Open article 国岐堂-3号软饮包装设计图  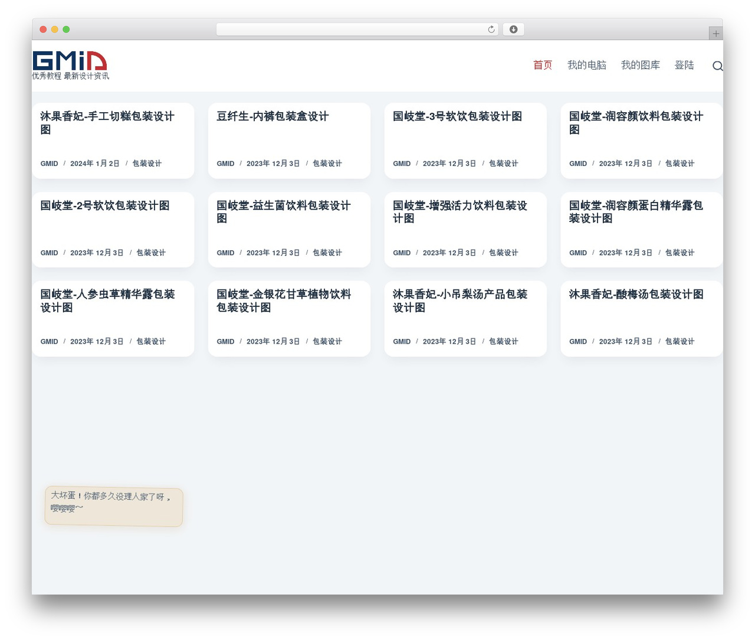point(458,116)
